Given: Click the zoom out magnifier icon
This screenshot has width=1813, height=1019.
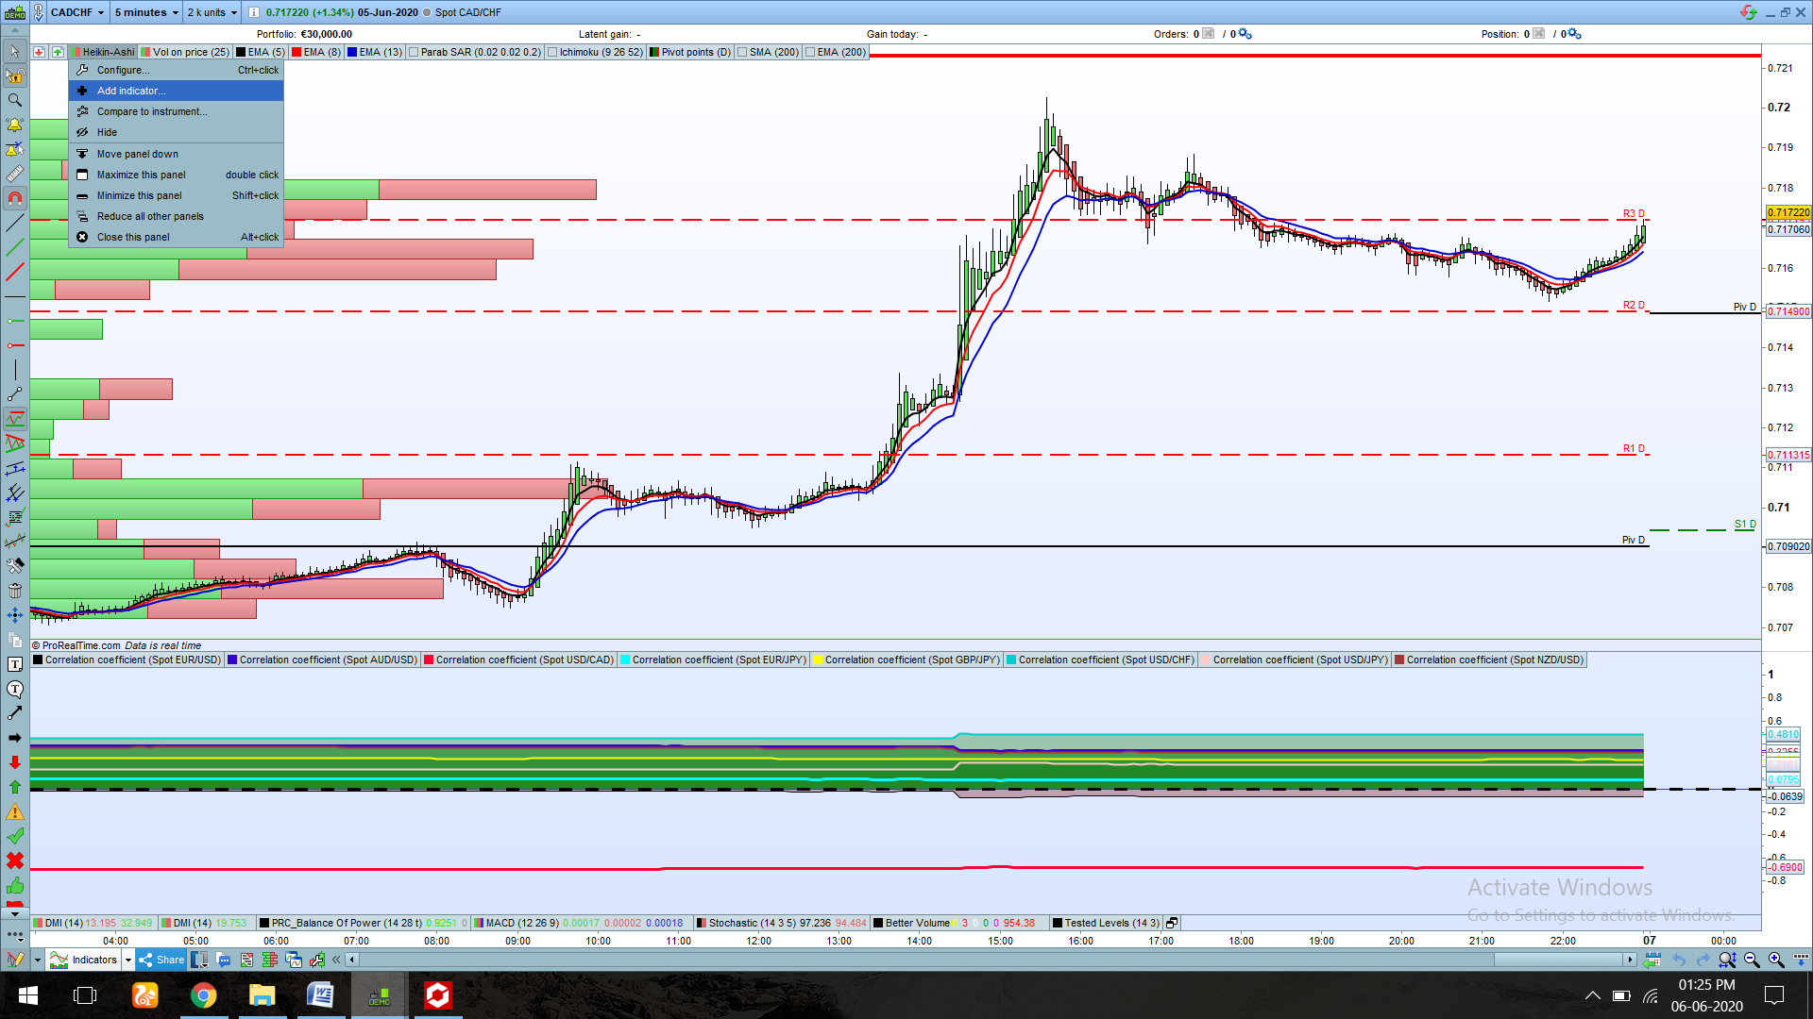Looking at the screenshot, I should pos(1752,960).
